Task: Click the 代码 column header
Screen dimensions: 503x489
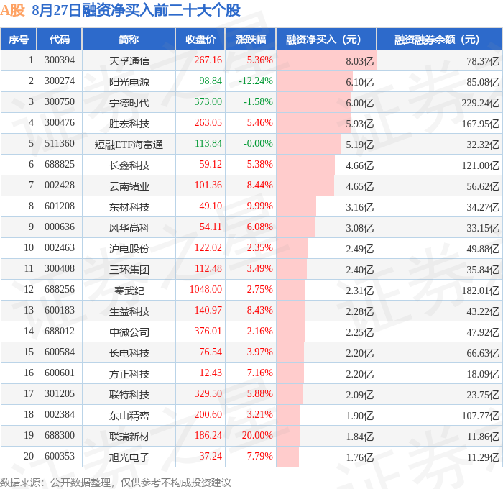Action: [x=60, y=39]
